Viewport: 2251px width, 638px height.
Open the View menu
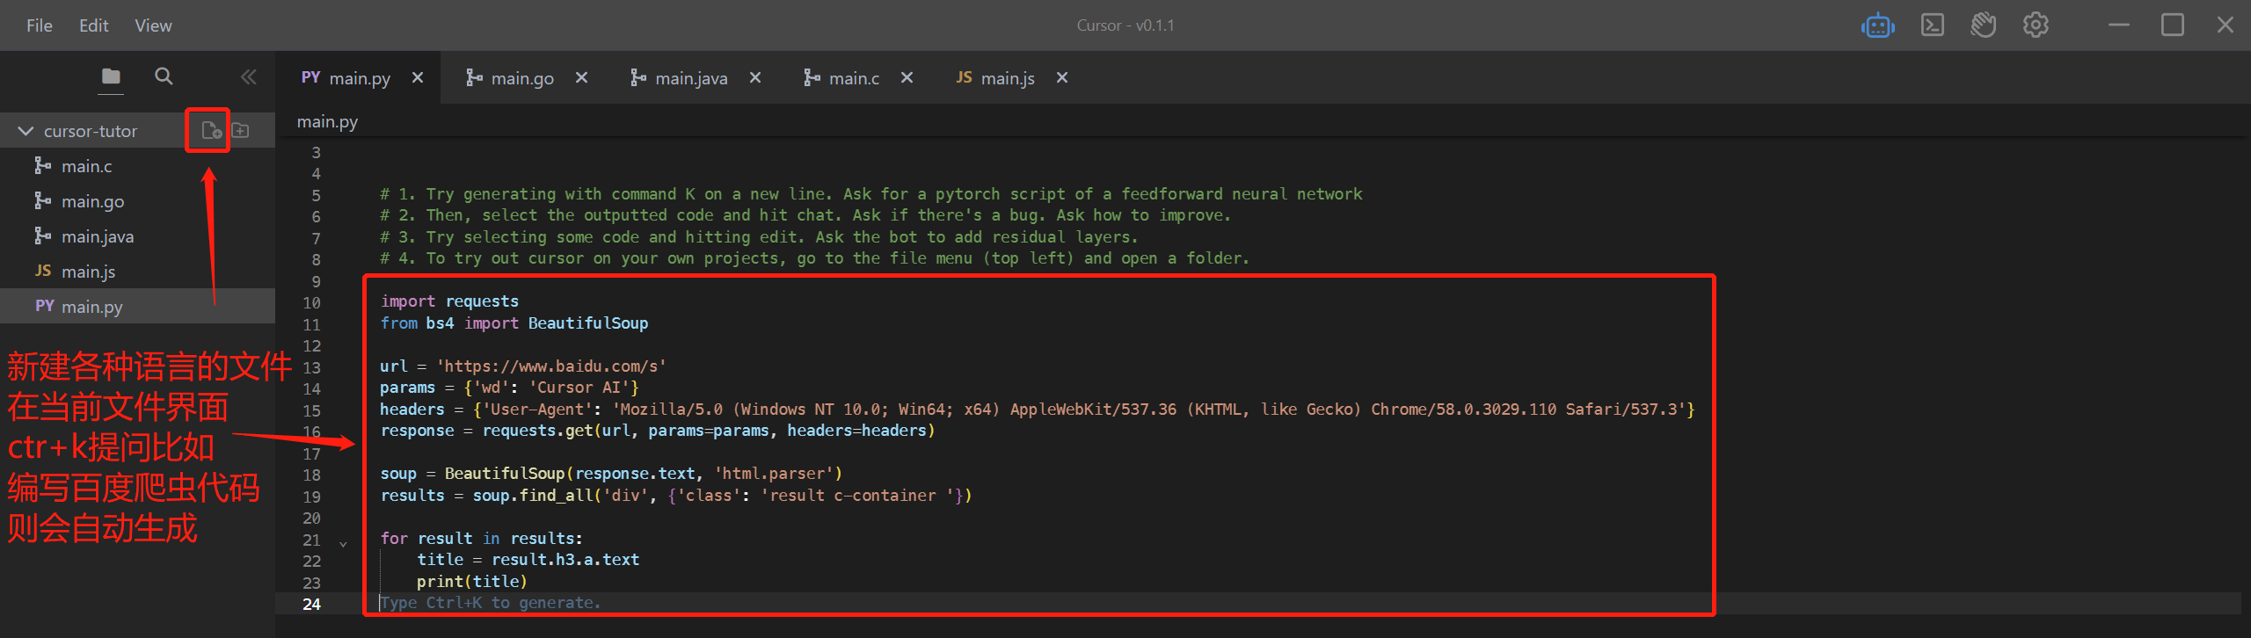pyautogui.click(x=153, y=25)
